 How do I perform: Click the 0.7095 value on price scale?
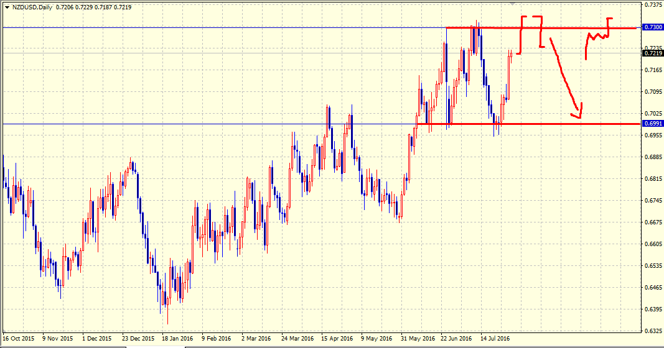(x=653, y=91)
